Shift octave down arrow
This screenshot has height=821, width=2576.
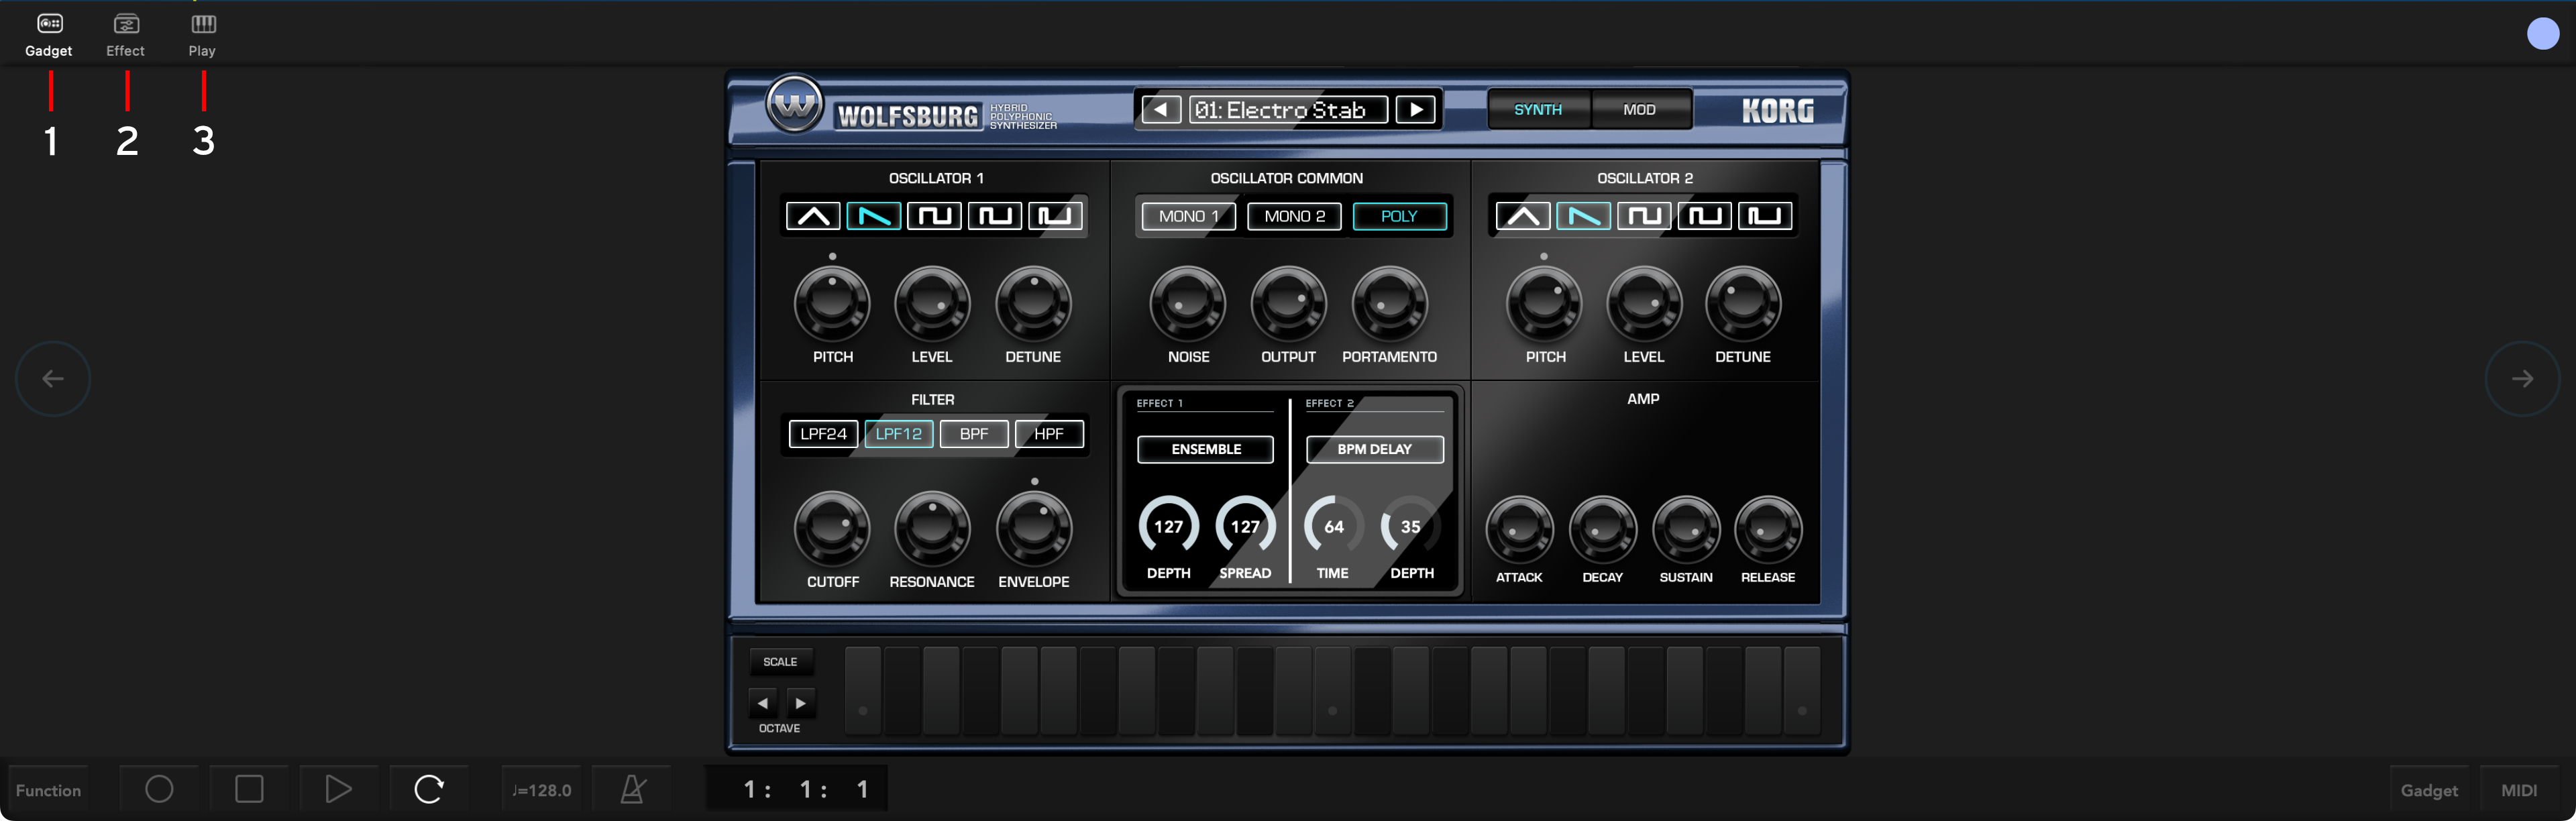point(763,703)
